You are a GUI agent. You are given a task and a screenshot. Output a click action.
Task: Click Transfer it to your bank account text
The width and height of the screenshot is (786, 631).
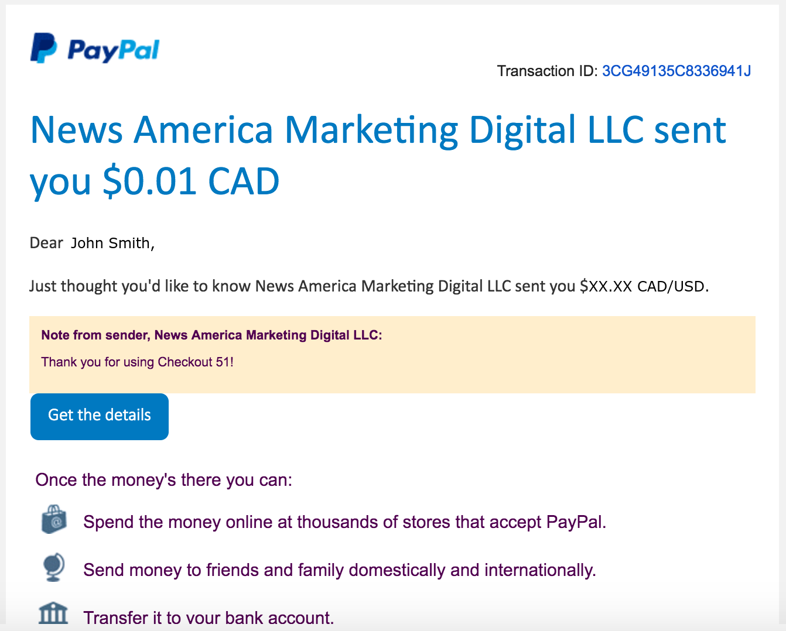point(209,618)
